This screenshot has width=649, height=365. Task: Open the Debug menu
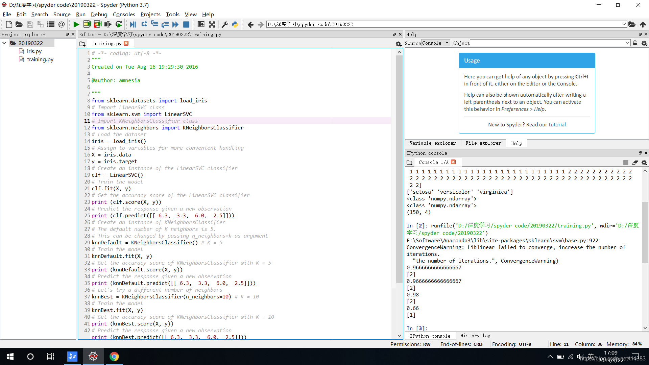99,14
